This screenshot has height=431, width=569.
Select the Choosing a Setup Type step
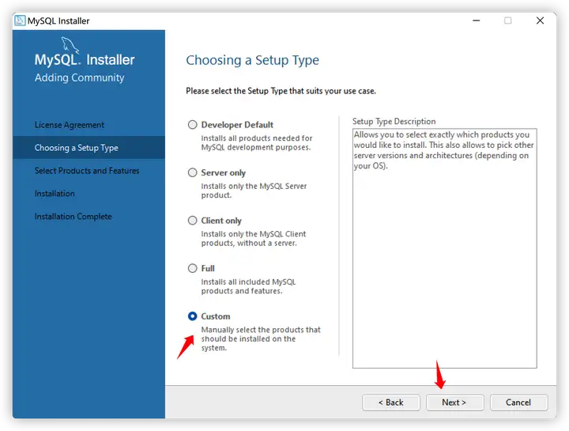point(89,148)
